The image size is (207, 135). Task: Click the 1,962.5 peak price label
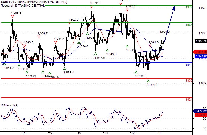point(73,19)
